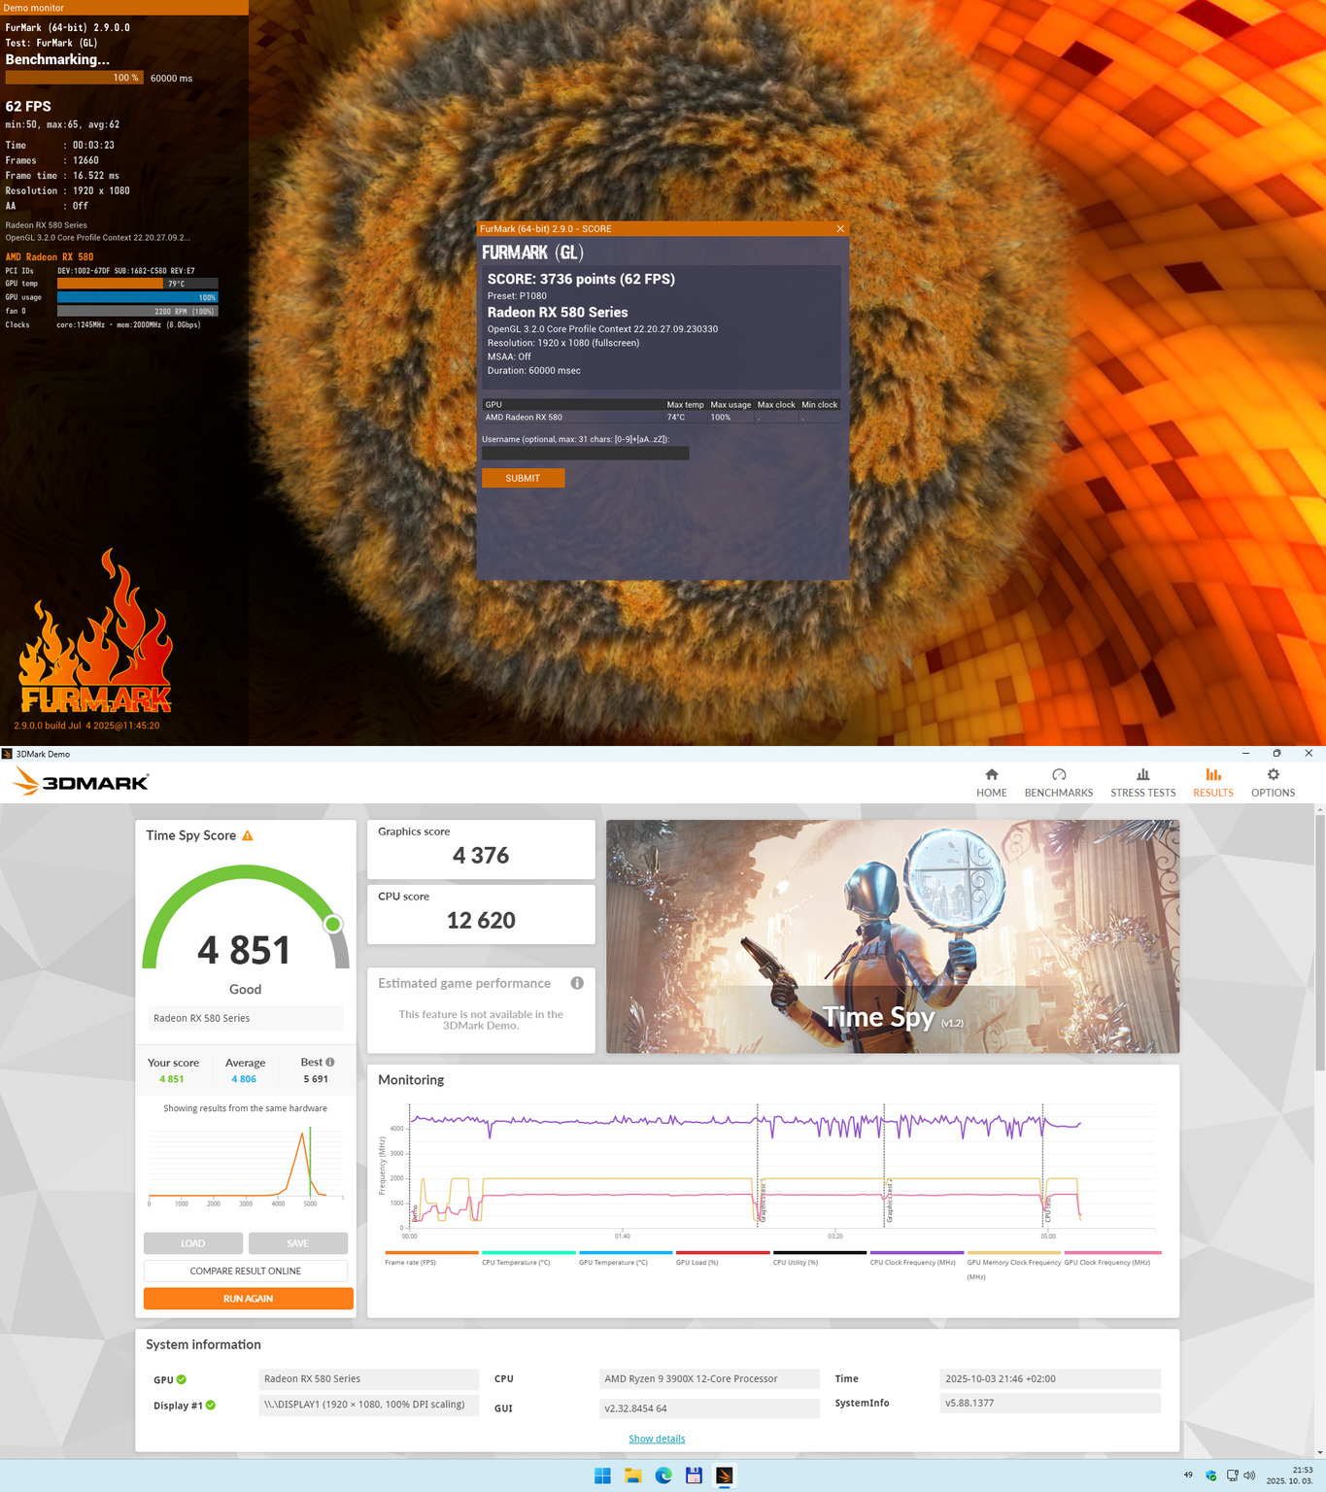Viewport: 1326px width, 1492px height.
Task: Click the 3DMark vertical scrollbar
Action: click(x=1319, y=942)
